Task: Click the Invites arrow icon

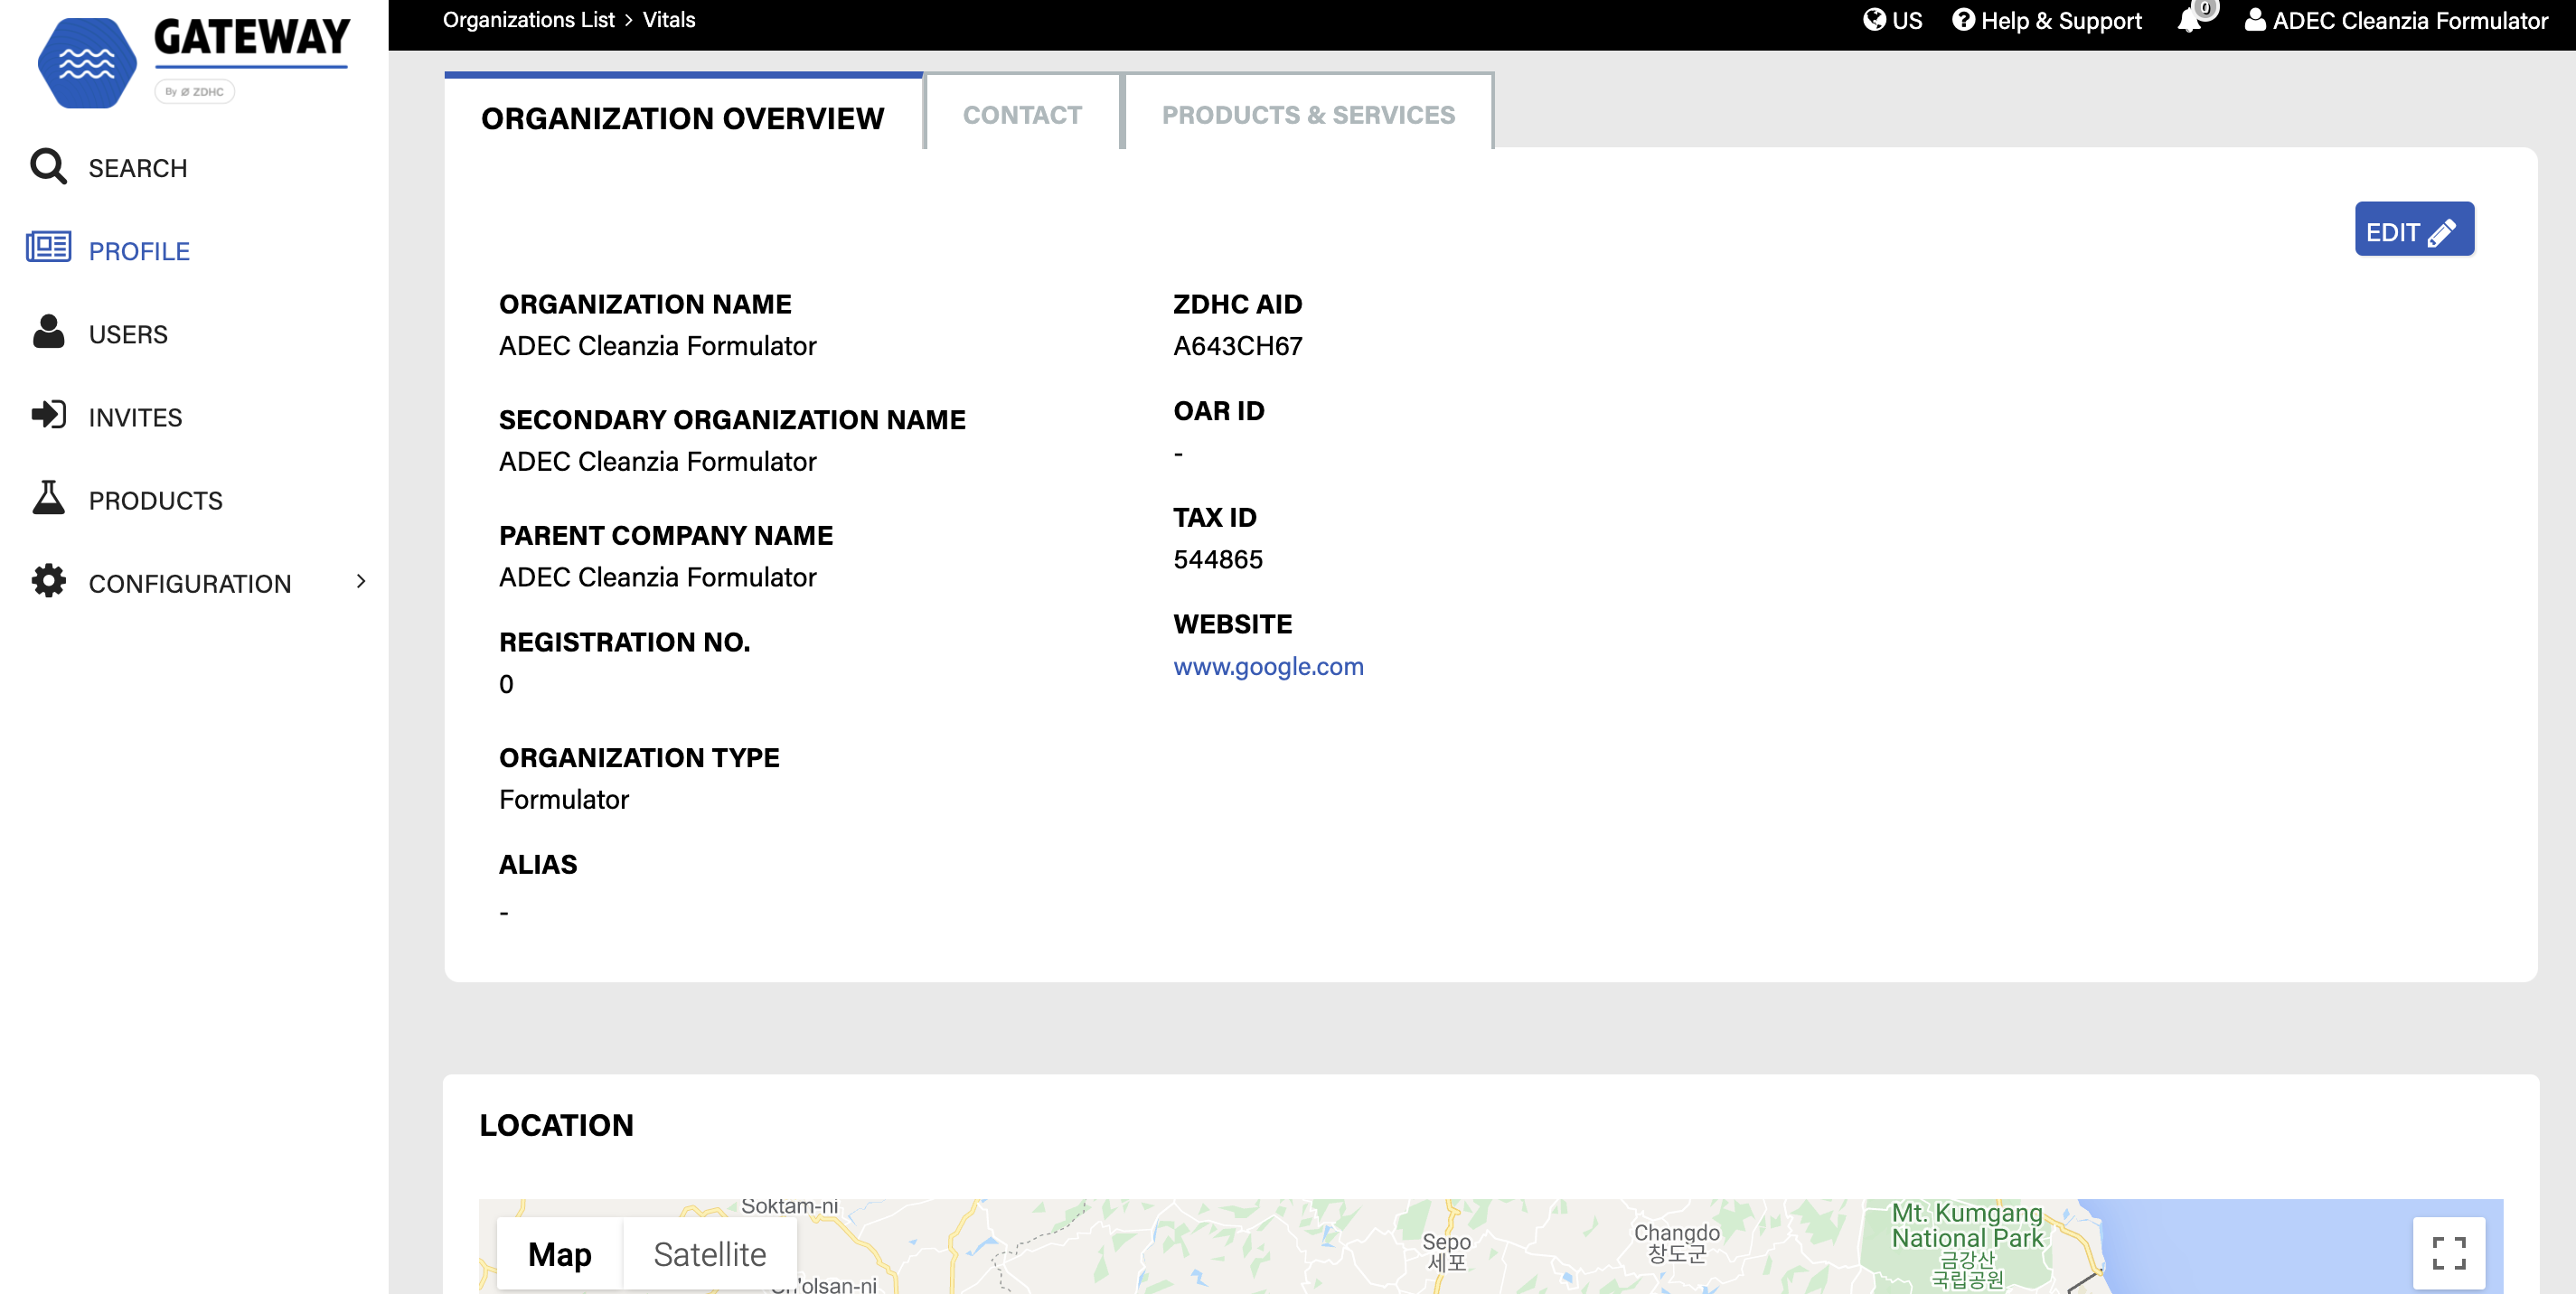Action: (48, 415)
